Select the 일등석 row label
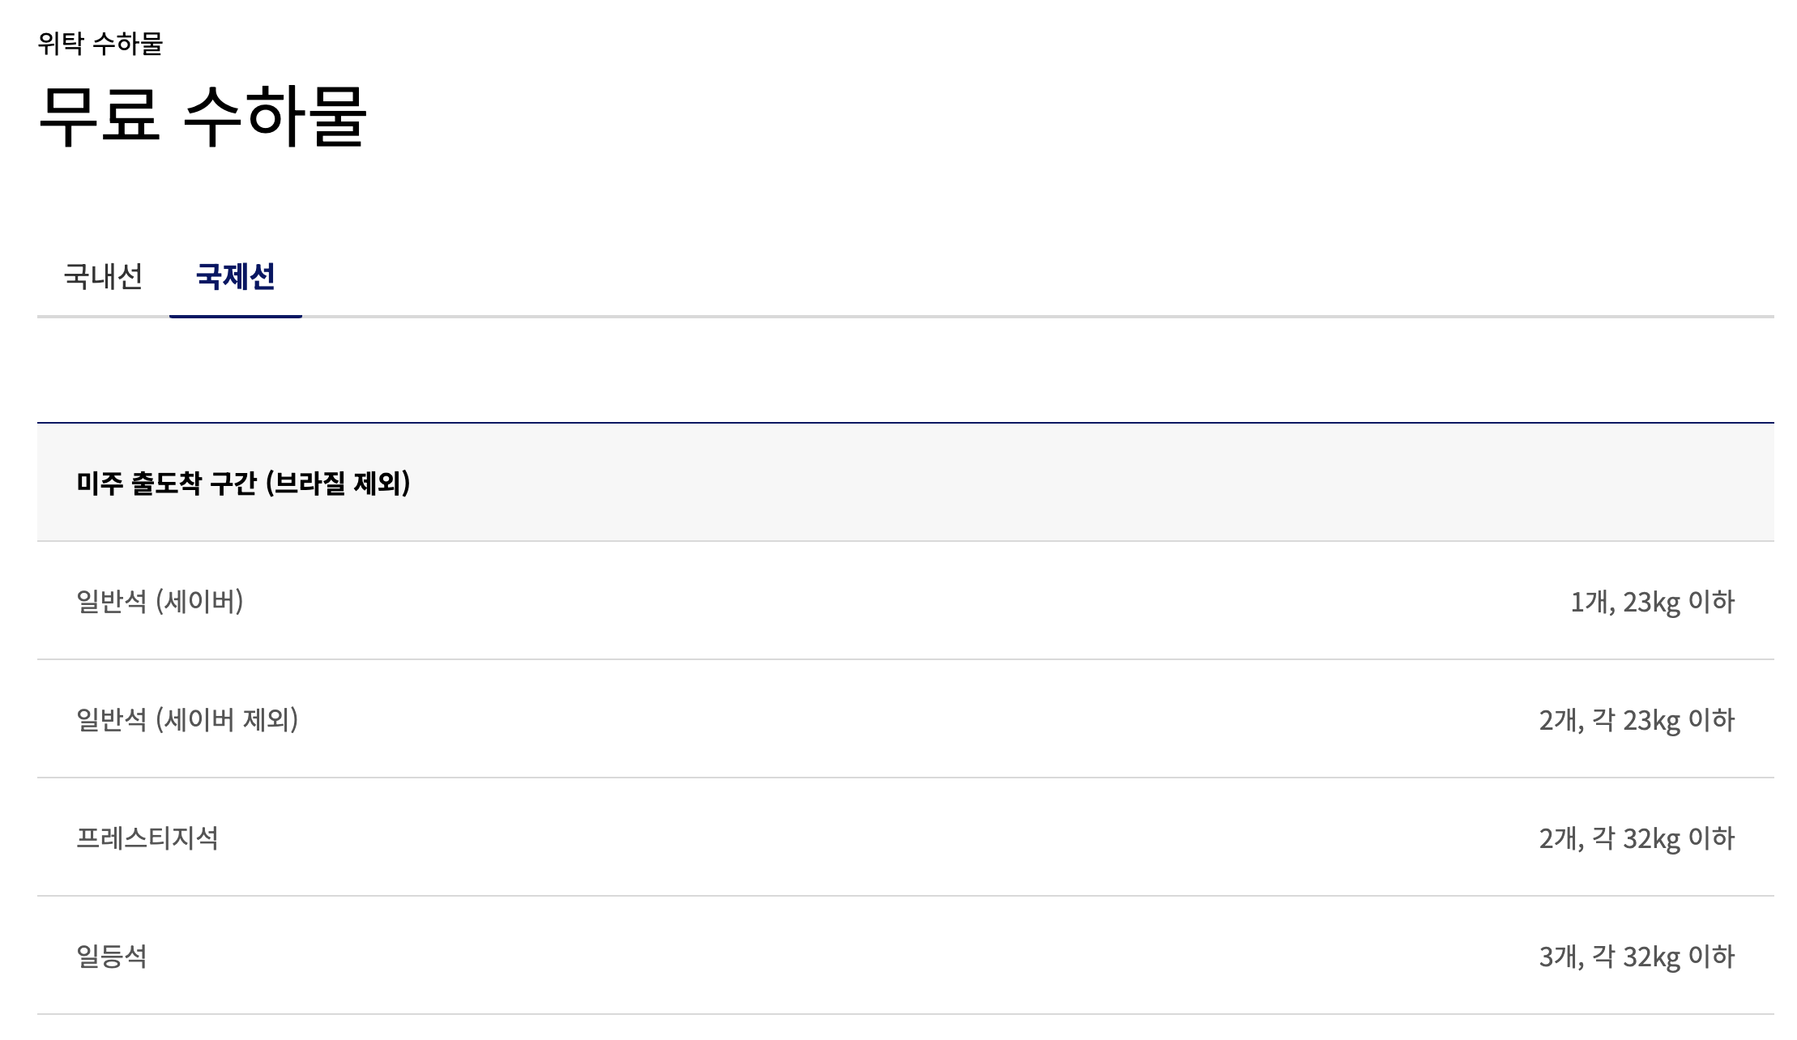This screenshot has height=1040, width=1797. click(112, 956)
